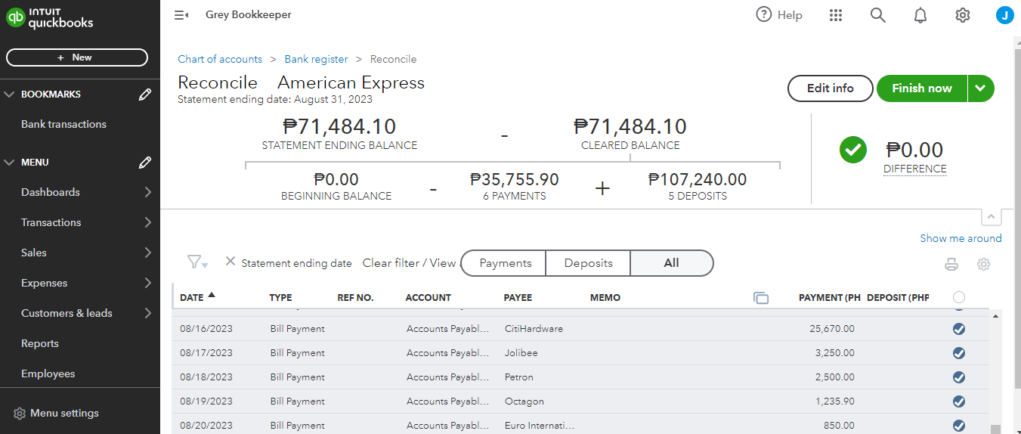
Task: Open the Chart of accounts breadcrumb link
Action: pos(220,59)
